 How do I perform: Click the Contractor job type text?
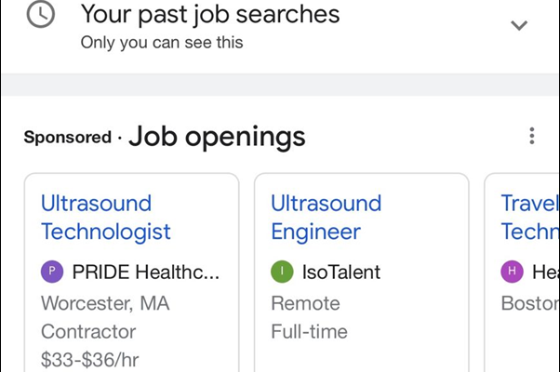point(88,331)
